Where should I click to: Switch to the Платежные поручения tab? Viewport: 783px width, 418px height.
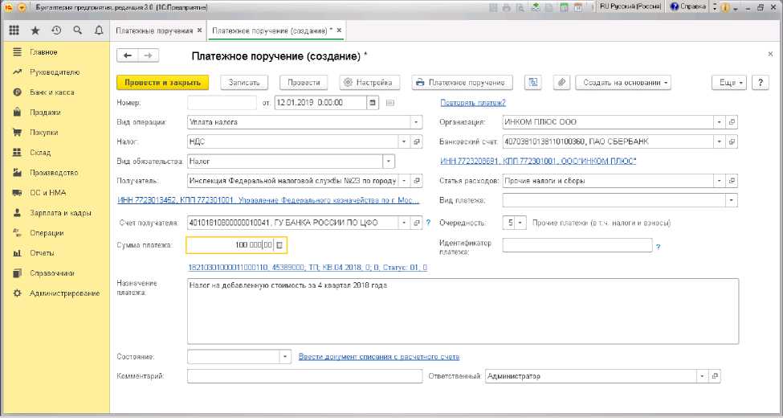click(x=154, y=31)
